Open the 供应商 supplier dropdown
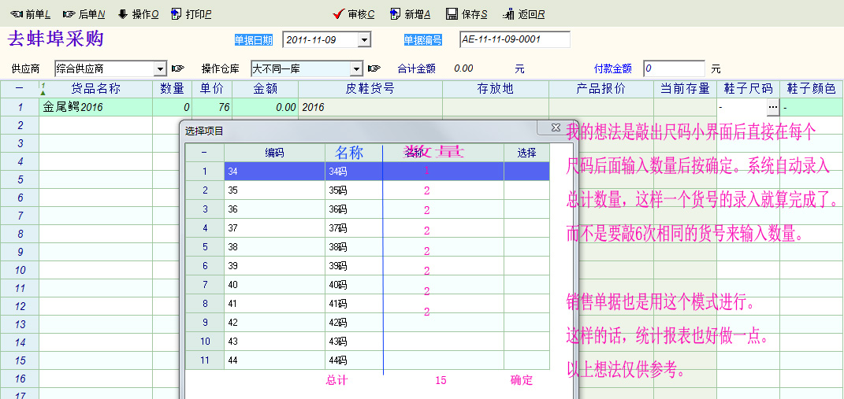The image size is (844, 399). click(159, 69)
